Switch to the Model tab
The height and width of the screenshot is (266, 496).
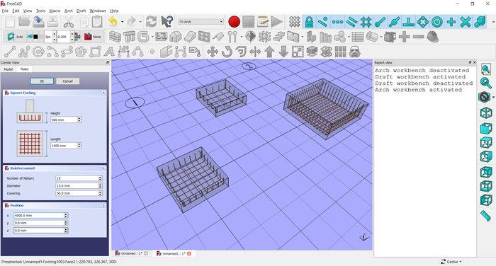9,69
